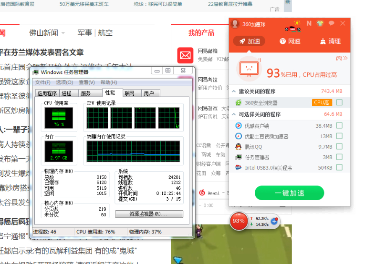365x264 pixels.
Task: Tick the checkbox for 腾讯QQ
Action: pos(339,146)
